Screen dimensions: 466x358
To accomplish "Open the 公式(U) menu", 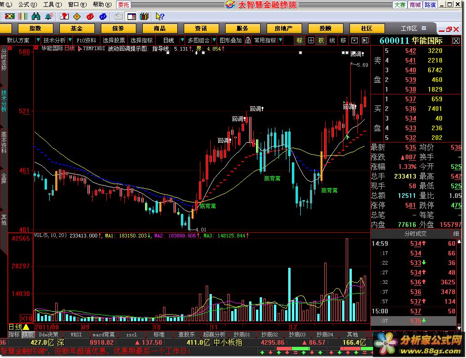I will 28,5.
